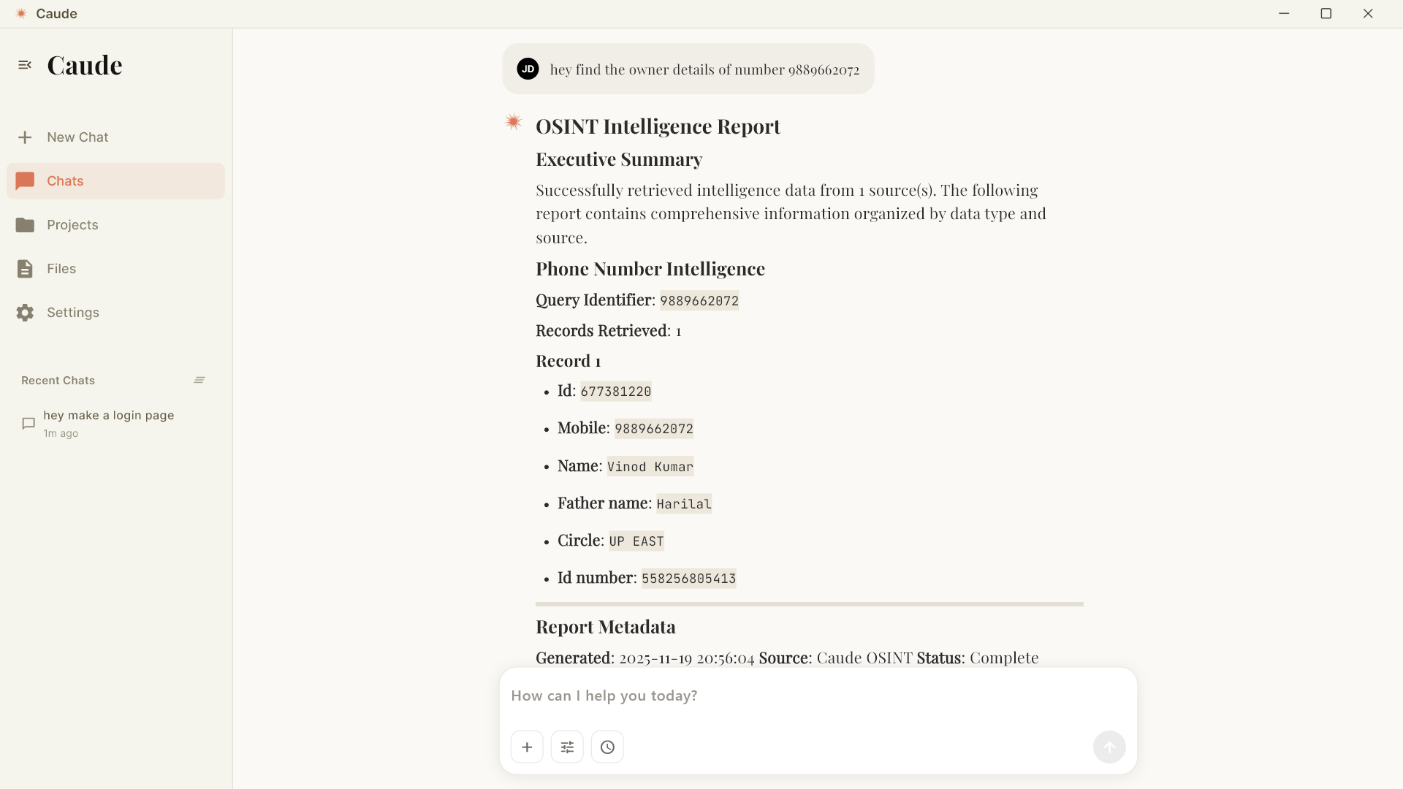This screenshot has height=789, width=1403.
Task: Click the recent chats filter icon
Action: (x=199, y=380)
